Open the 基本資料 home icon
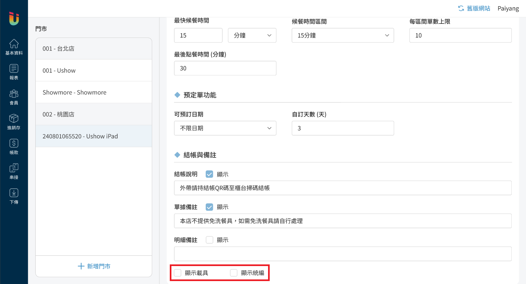The image size is (526, 284). tap(14, 47)
